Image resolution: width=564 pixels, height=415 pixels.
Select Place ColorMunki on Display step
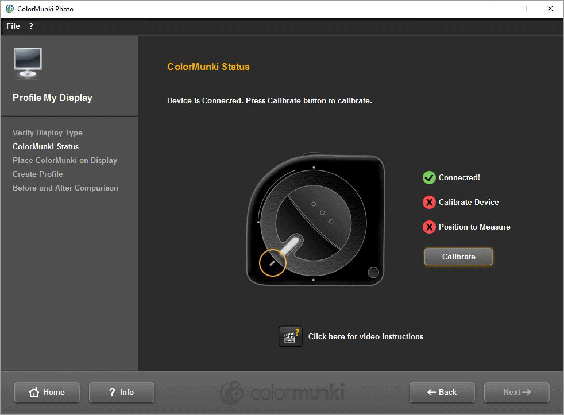click(x=65, y=160)
